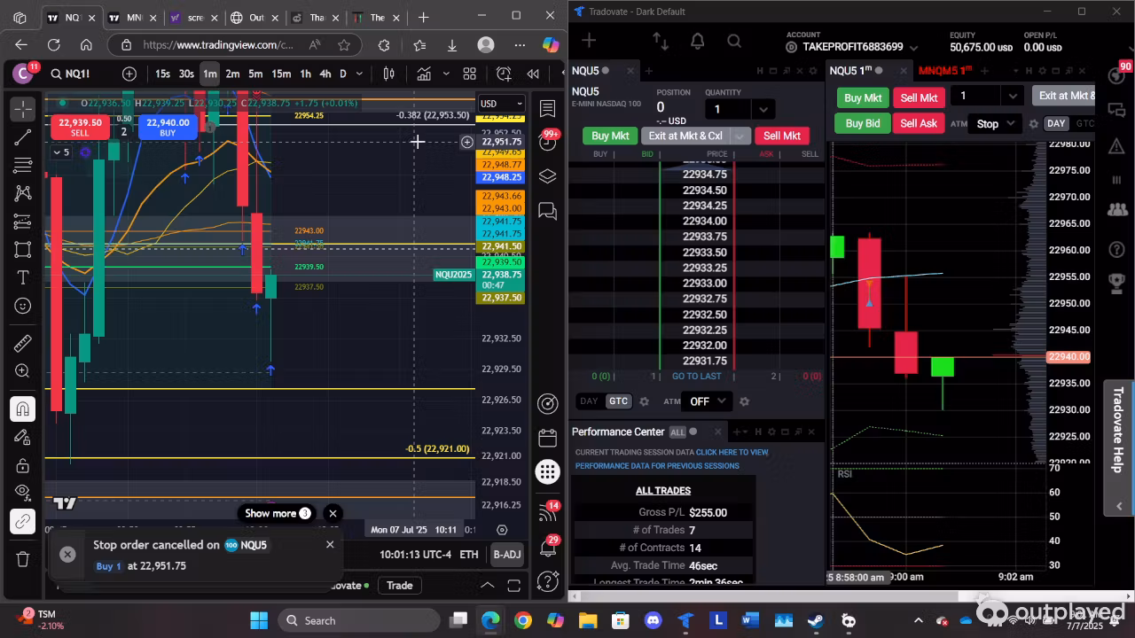Image resolution: width=1135 pixels, height=638 pixels.
Task: Click Show more notifications button
Action: pos(278,513)
